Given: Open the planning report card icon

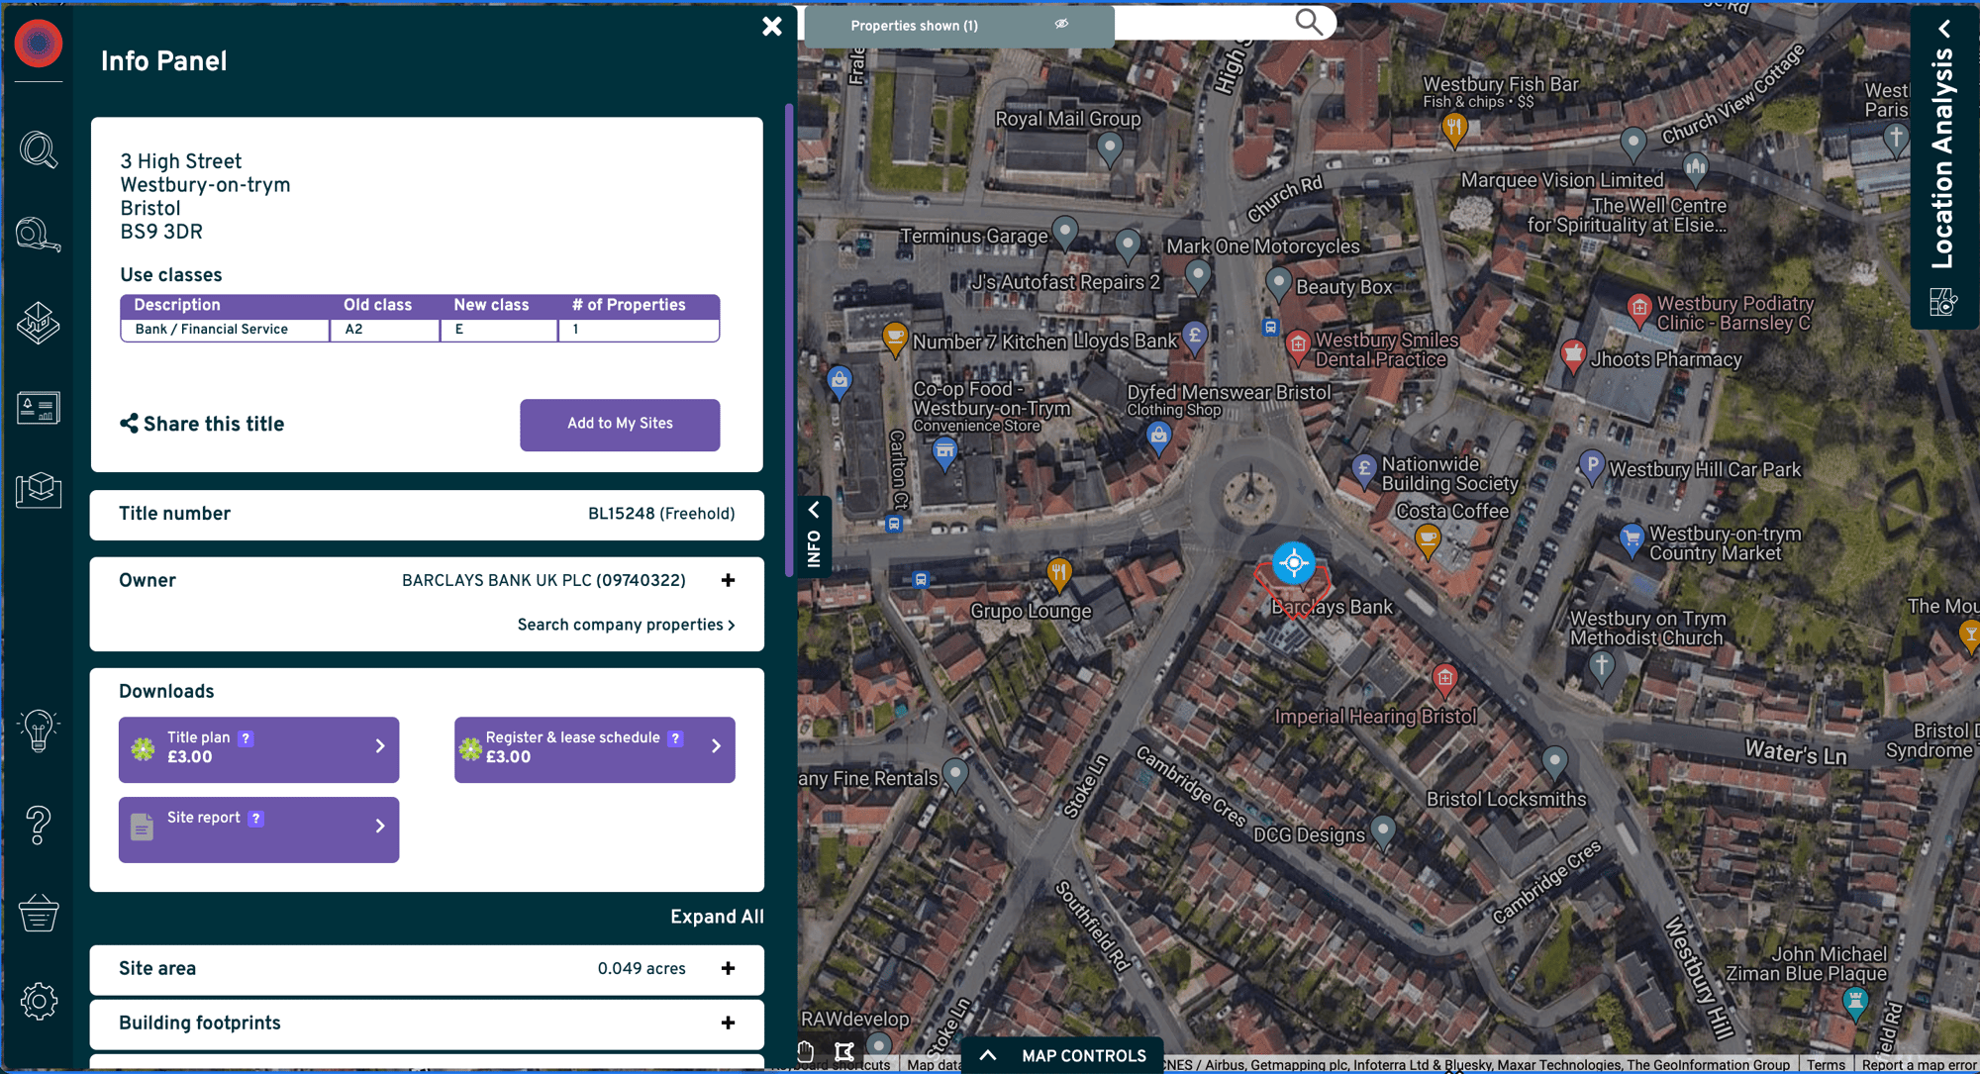Looking at the screenshot, I should click(39, 408).
